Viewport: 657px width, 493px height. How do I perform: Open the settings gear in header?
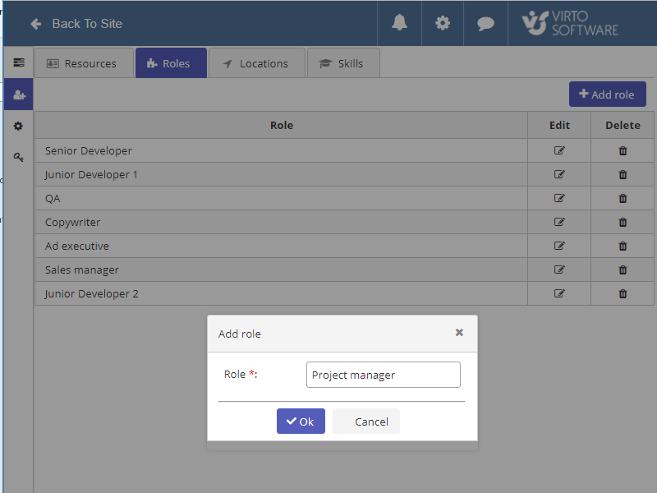443,23
